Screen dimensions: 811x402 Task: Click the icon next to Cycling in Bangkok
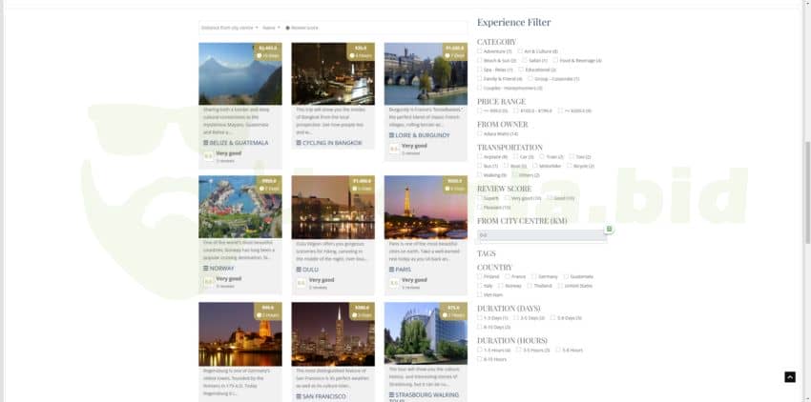(299, 143)
